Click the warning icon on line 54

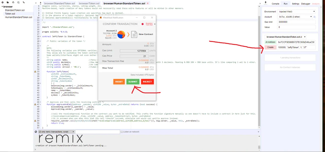tap(35, 121)
